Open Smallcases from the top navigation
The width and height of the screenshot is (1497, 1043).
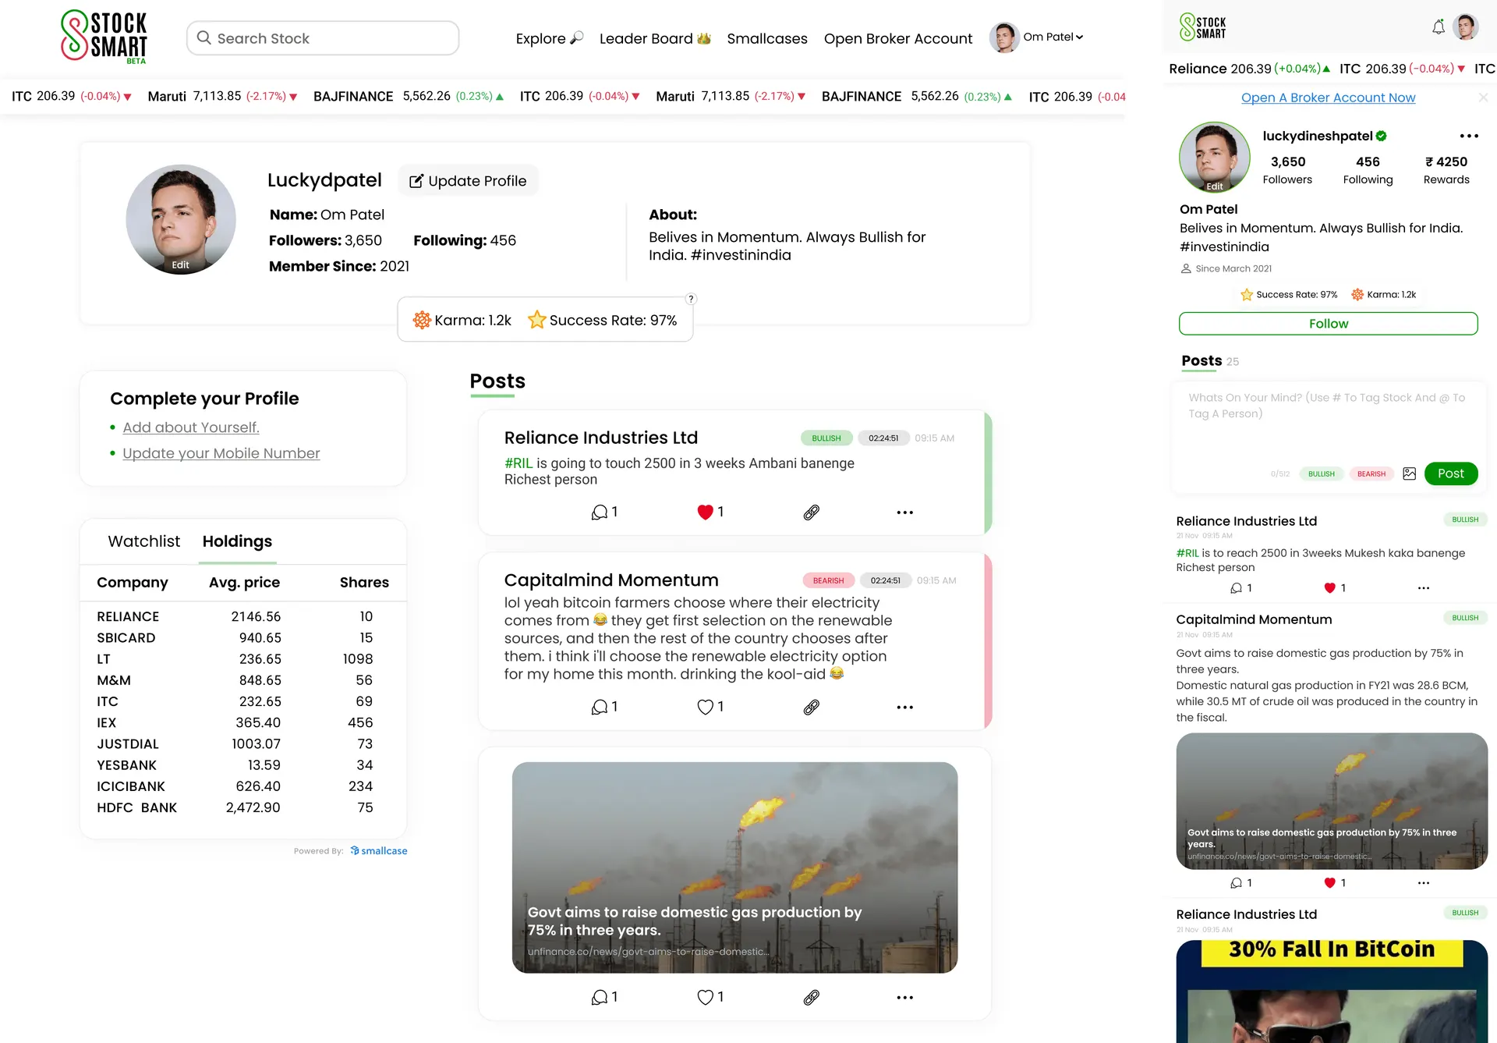coord(767,38)
